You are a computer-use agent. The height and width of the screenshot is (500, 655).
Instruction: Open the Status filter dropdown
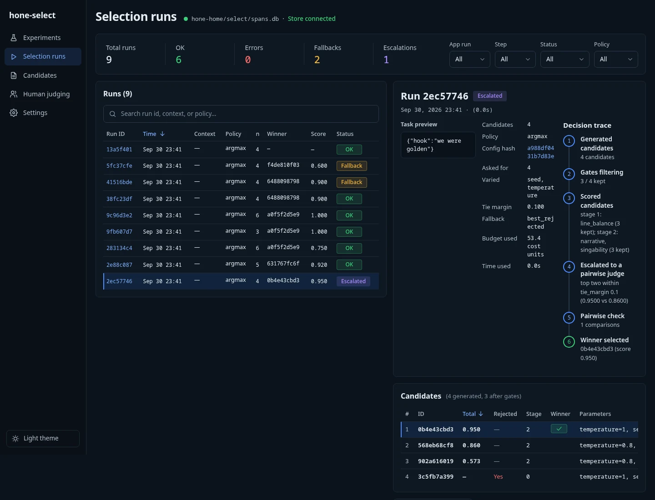[x=565, y=59]
